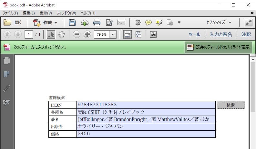Viewport: 256px width, 149px height.
Task: Click the Send by email envelope icon
Action: click(x=121, y=23)
